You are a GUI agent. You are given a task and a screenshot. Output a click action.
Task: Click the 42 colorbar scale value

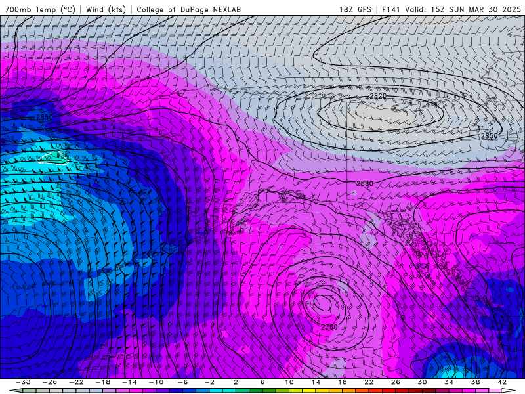[502, 382]
